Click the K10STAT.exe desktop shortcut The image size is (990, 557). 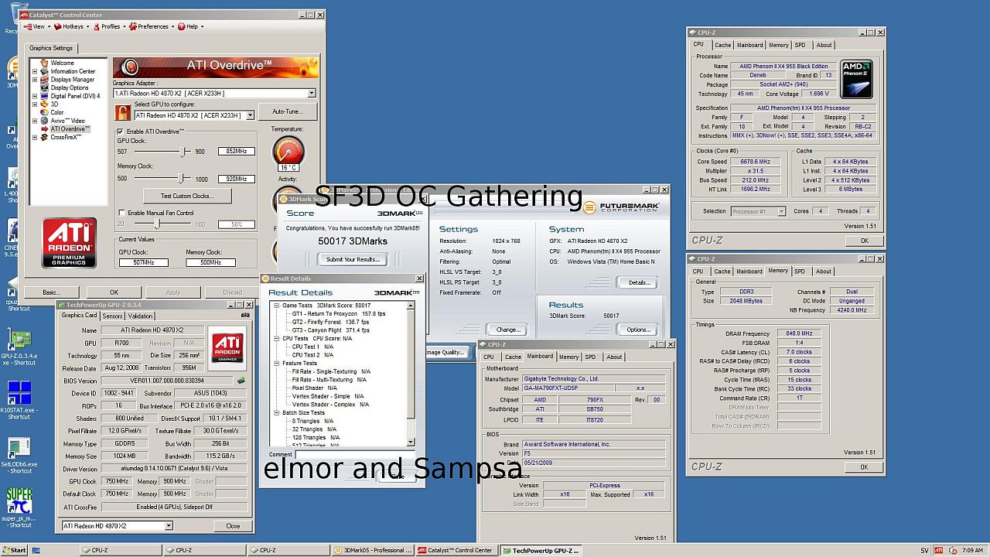[x=19, y=399]
